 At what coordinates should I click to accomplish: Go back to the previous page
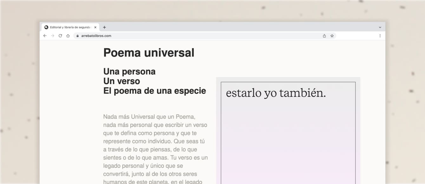45,36
